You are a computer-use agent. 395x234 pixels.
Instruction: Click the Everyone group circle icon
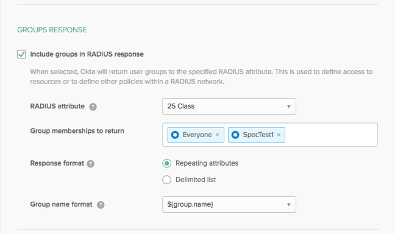175,135
